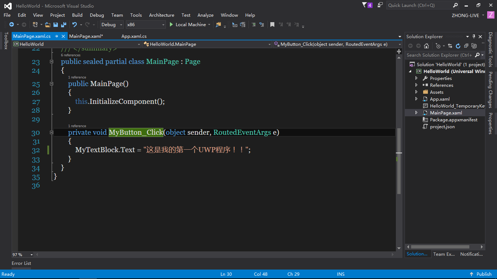Open the x86 platform dropdown
Image resolution: width=497 pixels, height=279 pixels.
pos(146,25)
